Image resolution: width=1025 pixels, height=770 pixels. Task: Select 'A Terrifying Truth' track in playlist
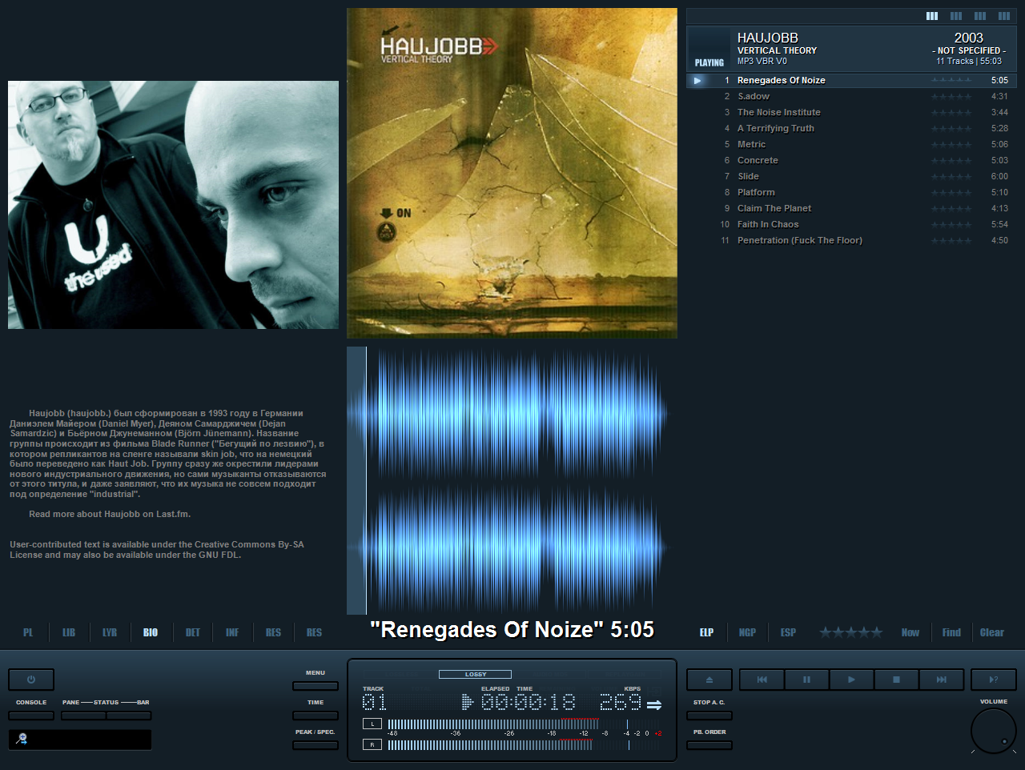tap(775, 128)
